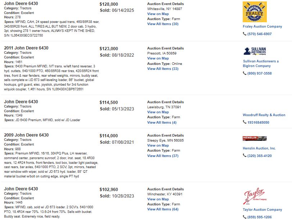Open Henslin Auction, Inc. company link
Image resolution: width=292 pixels, height=219 pixels.
click(x=259, y=148)
